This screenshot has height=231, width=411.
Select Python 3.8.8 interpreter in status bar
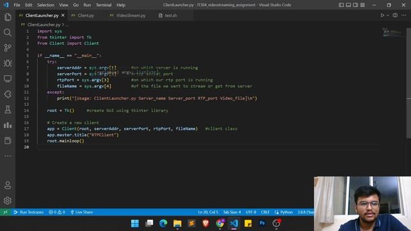click(x=306, y=212)
